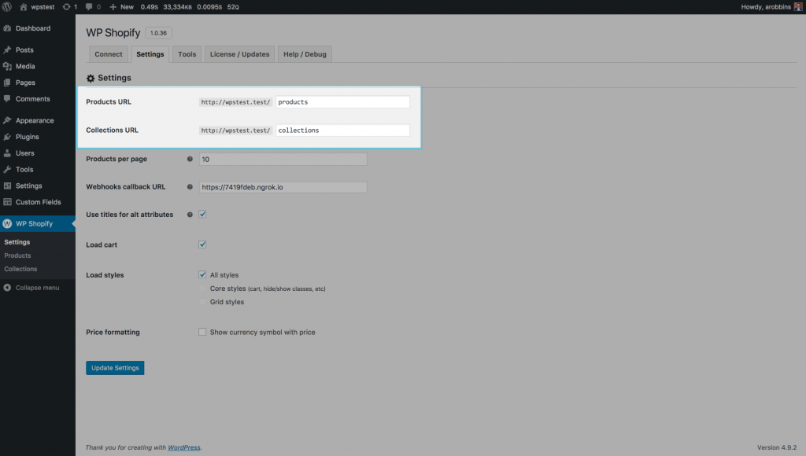Open the wpstest site home icon
806x456 pixels.
pos(23,6)
